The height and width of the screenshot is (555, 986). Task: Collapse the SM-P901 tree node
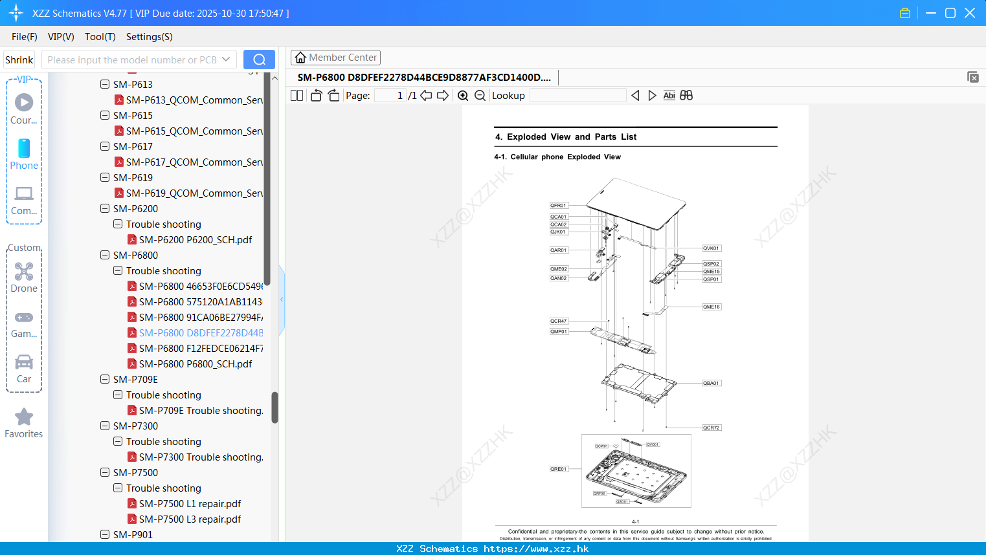click(x=105, y=534)
